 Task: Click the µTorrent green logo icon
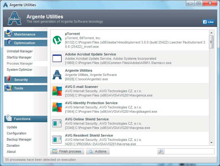57,40
